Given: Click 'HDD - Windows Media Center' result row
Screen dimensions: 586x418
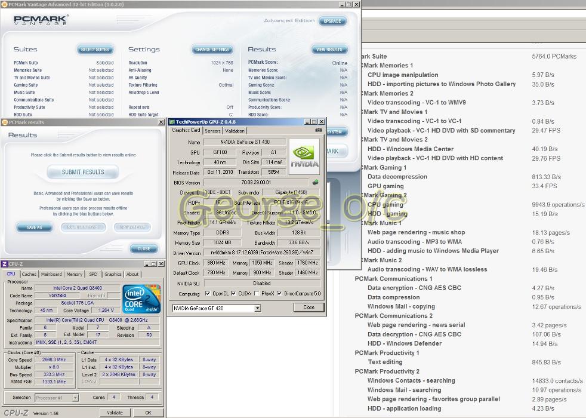Looking at the screenshot, I should tap(462, 149).
